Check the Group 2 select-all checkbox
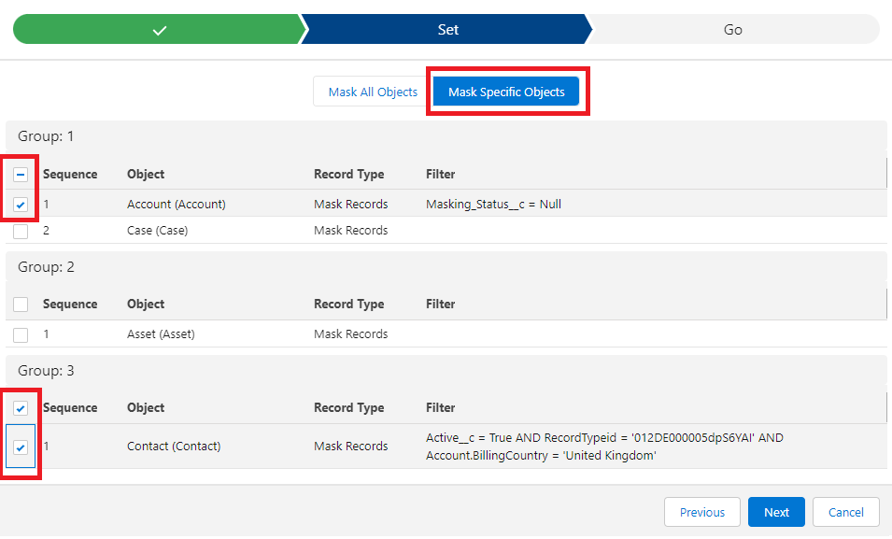This screenshot has width=892, height=539. pyautogui.click(x=21, y=304)
